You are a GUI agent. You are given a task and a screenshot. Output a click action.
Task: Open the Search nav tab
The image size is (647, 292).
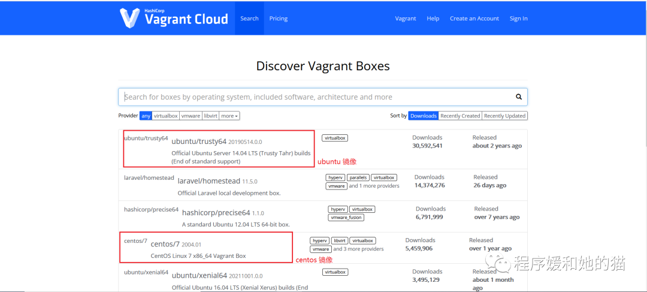tap(250, 18)
